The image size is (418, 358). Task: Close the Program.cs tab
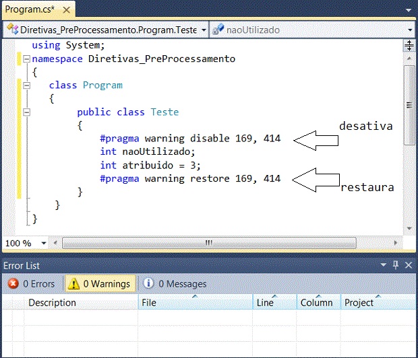(x=66, y=10)
